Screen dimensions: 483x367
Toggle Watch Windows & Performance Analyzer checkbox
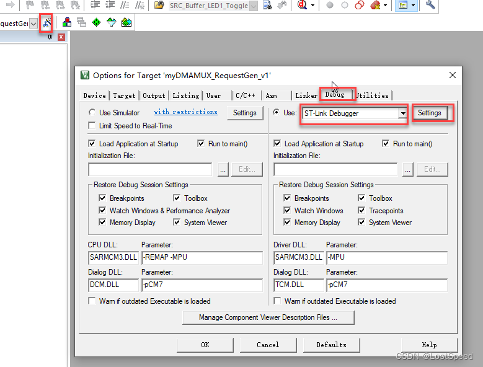coord(102,210)
